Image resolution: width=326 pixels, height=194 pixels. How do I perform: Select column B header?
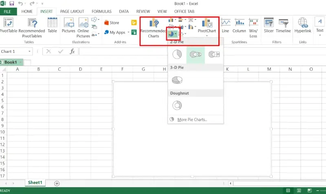click(38, 69)
